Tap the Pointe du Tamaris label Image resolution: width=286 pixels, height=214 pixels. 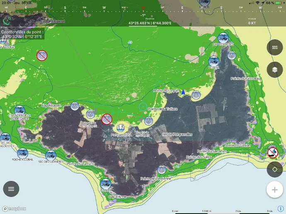[x=81, y=164]
